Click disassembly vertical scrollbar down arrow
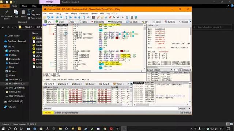The width and height of the screenshot is (234, 131). (x=145, y=68)
